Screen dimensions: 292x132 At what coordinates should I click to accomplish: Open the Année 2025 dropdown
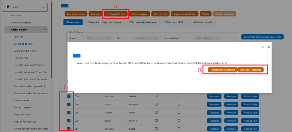click(x=99, y=38)
